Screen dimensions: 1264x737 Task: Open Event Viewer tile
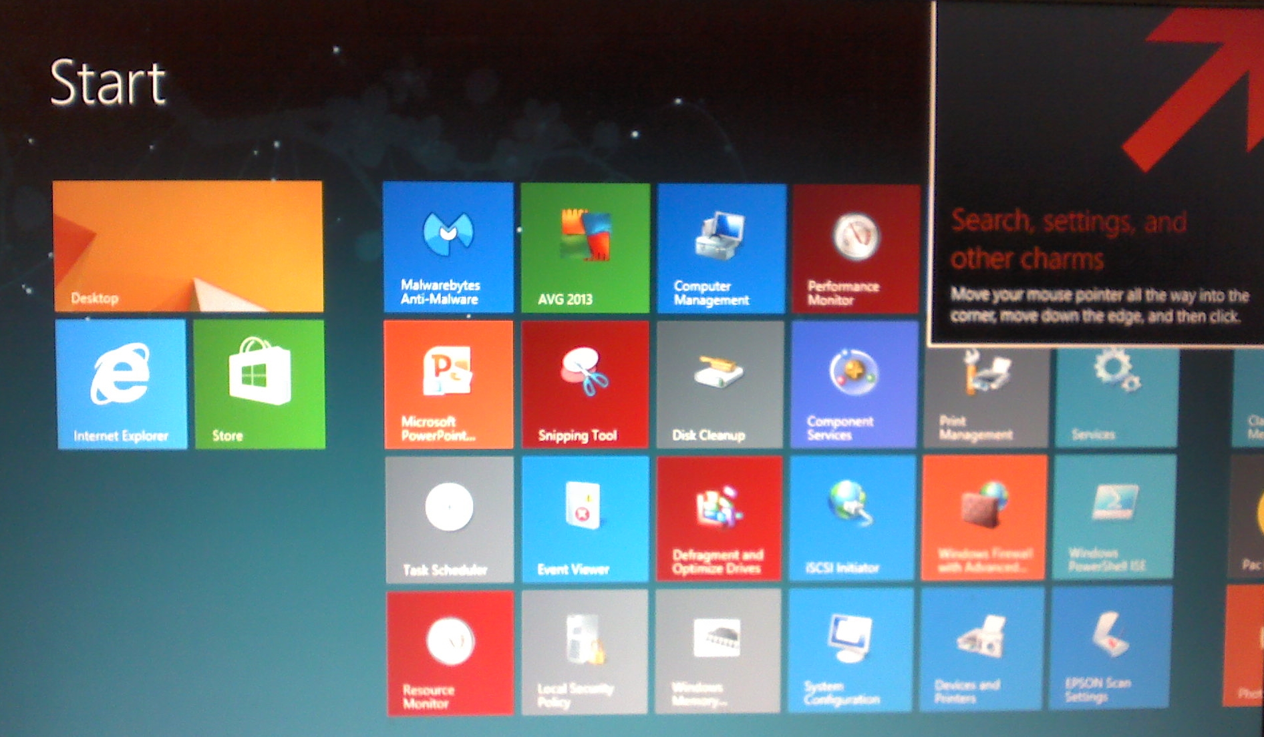[585, 519]
